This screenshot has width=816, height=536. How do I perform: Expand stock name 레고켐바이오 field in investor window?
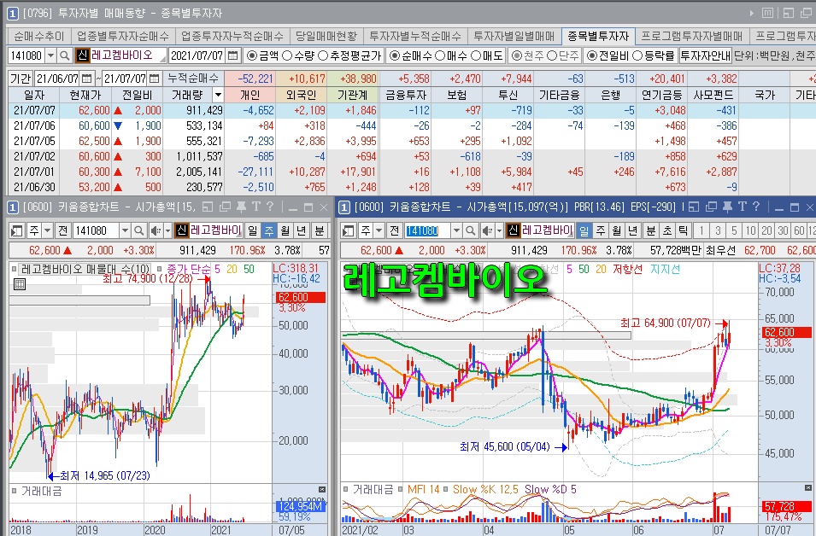161,59
